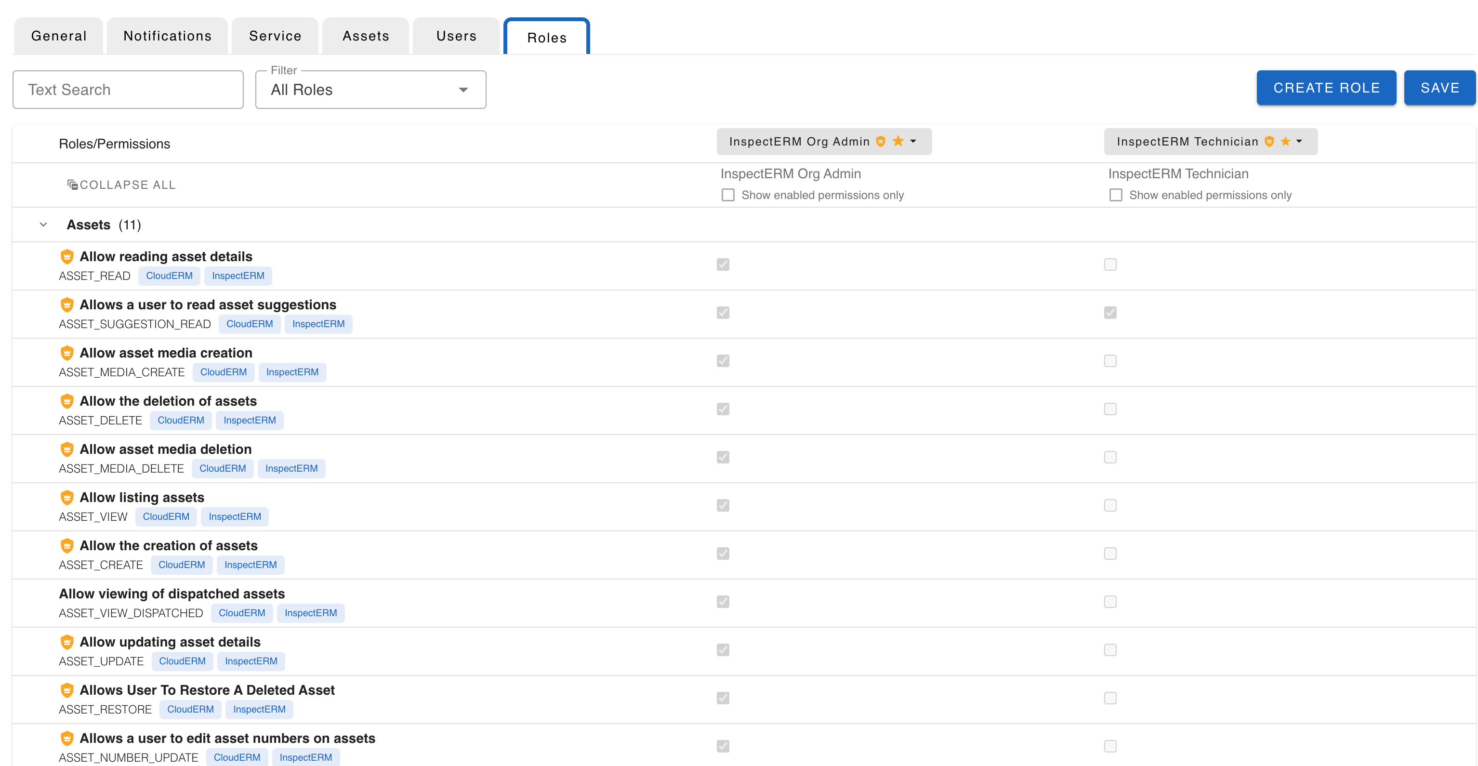Click the shield icon beside Allow listing assets

click(x=67, y=498)
